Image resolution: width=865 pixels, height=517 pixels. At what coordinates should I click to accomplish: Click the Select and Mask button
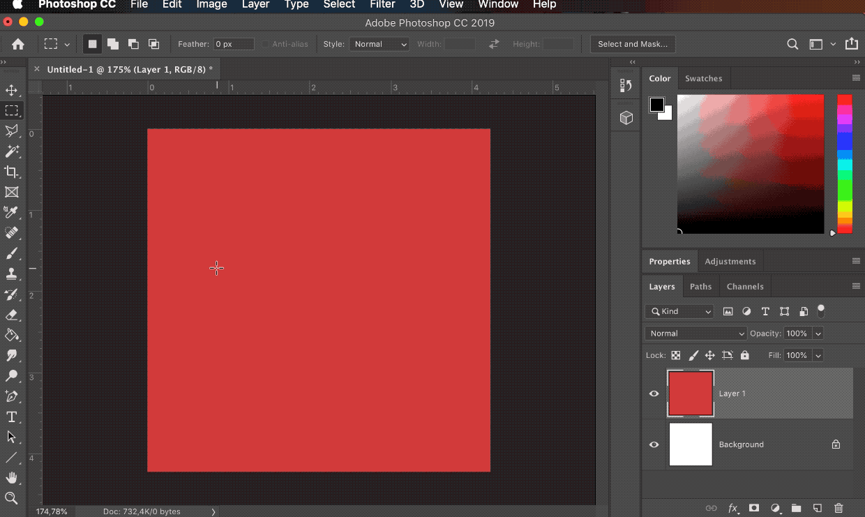click(x=633, y=43)
